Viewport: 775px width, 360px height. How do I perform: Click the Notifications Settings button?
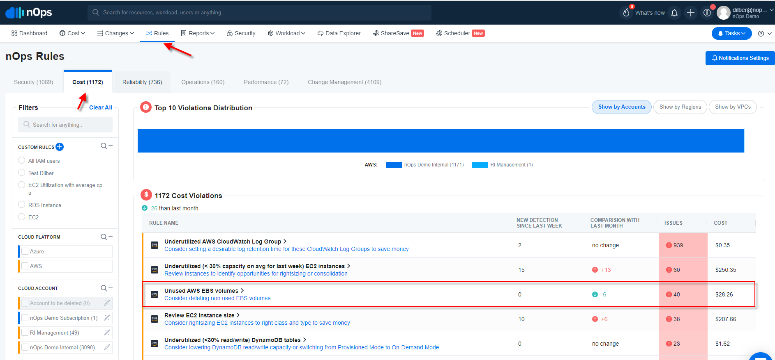click(x=740, y=58)
